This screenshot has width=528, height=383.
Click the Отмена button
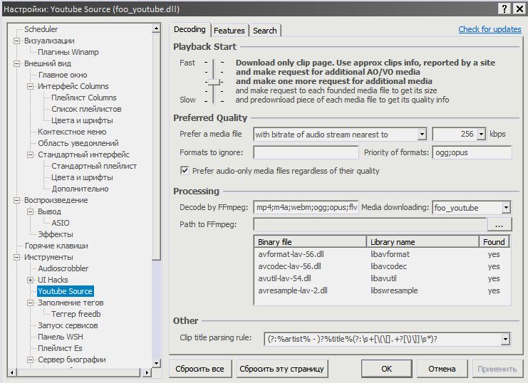(442, 369)
